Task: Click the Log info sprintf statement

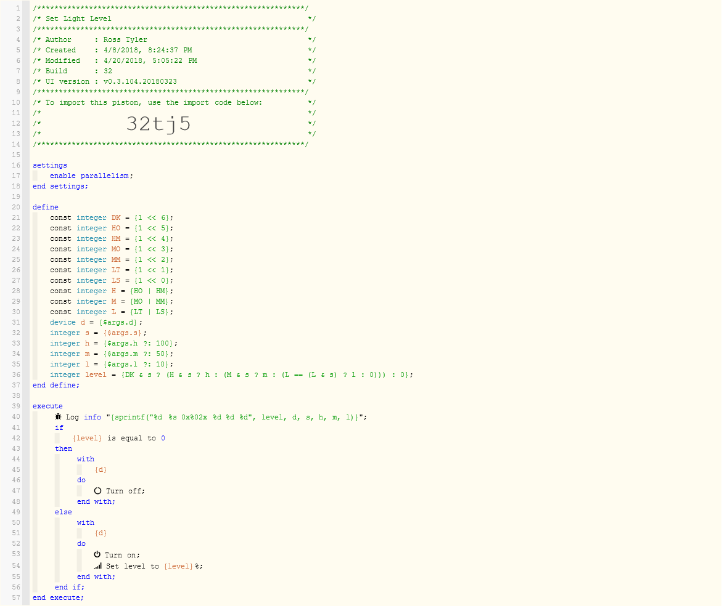Action: pos(211,418)
